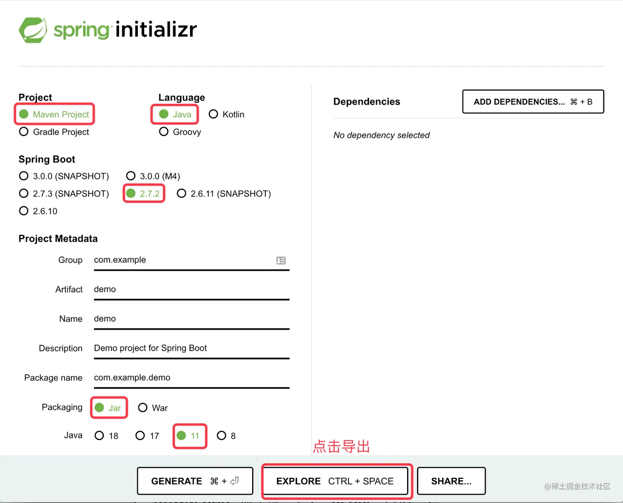
Task: Open the Add Dependencies dialog
Action: (533, 102)
